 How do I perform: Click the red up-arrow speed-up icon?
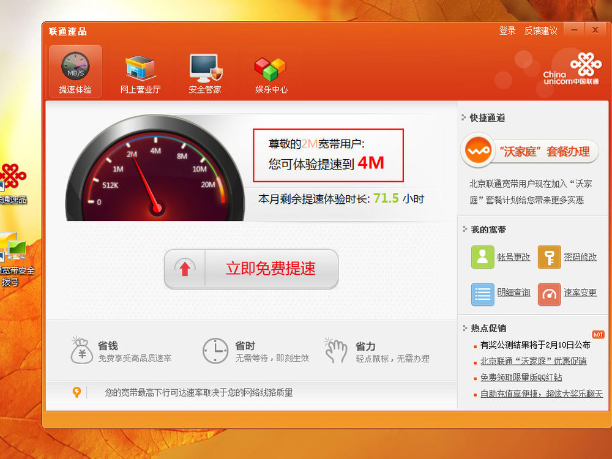click(185, 269)
